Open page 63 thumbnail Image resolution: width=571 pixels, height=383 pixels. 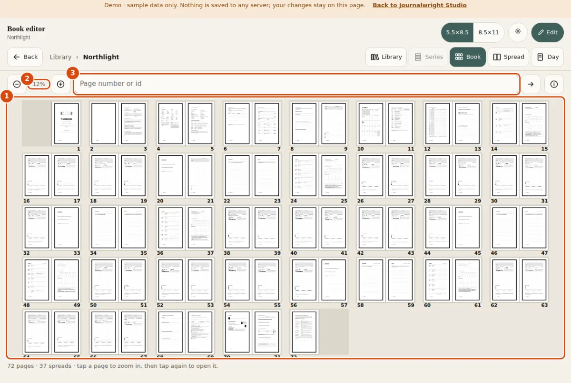click(534, 280)
